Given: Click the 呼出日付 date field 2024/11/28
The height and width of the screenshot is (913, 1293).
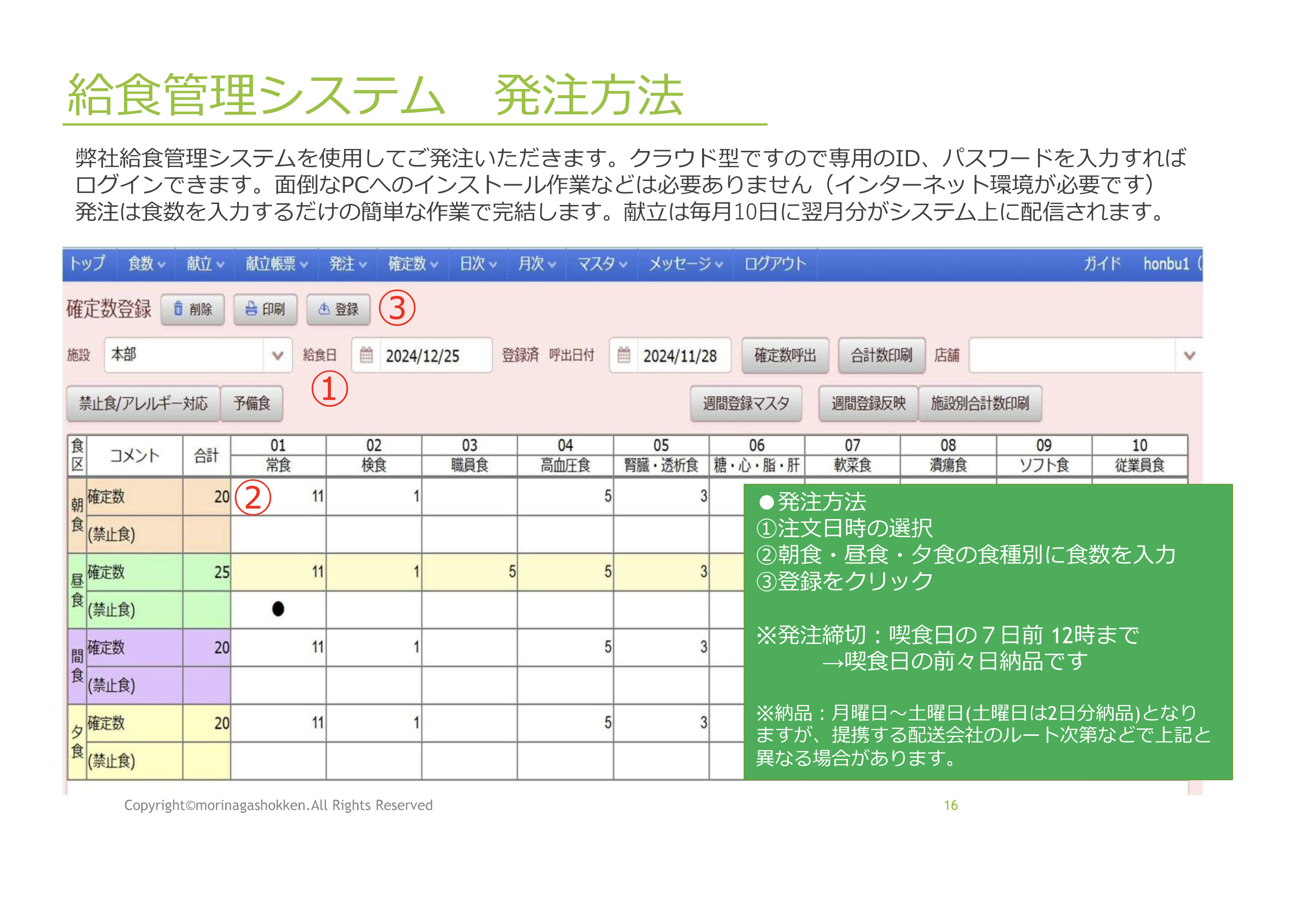Looking at the screenshot, I should tap(670, 355).
